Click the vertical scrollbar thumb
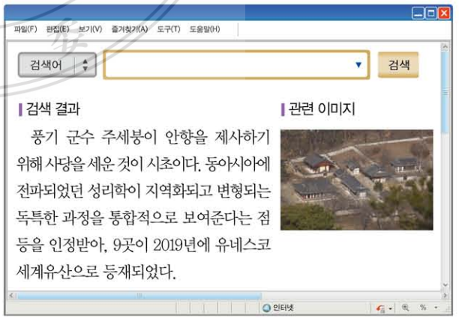 coord(445,92)
